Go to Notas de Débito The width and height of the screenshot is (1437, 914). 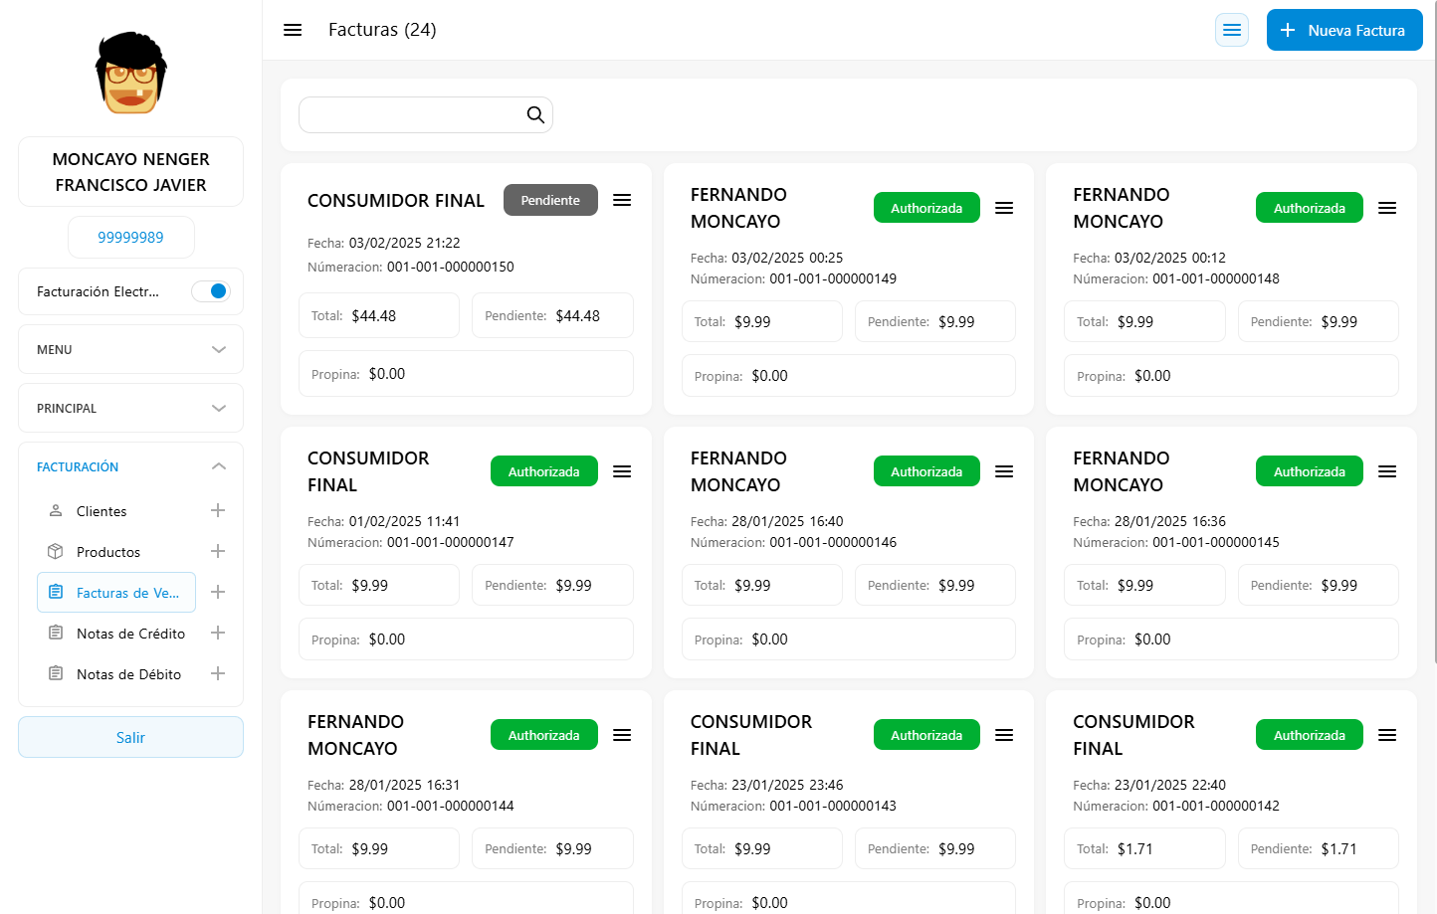tap(128, 674)
